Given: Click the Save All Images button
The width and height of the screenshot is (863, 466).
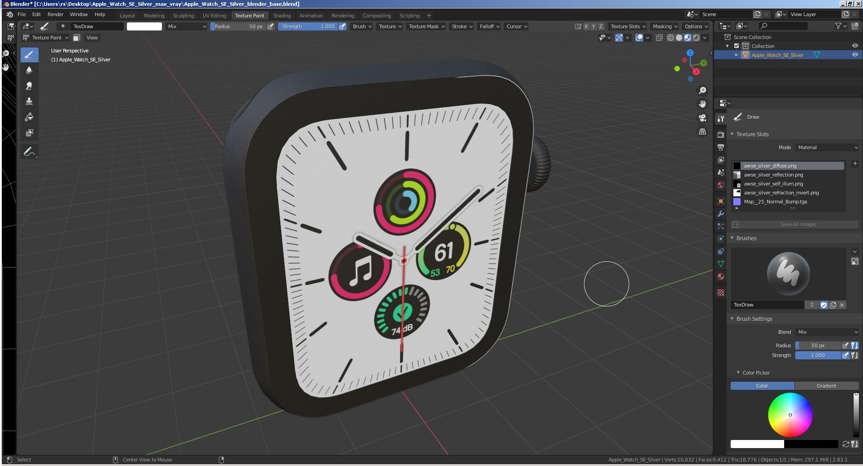Looking at the screenshot, I should point(795,224).
